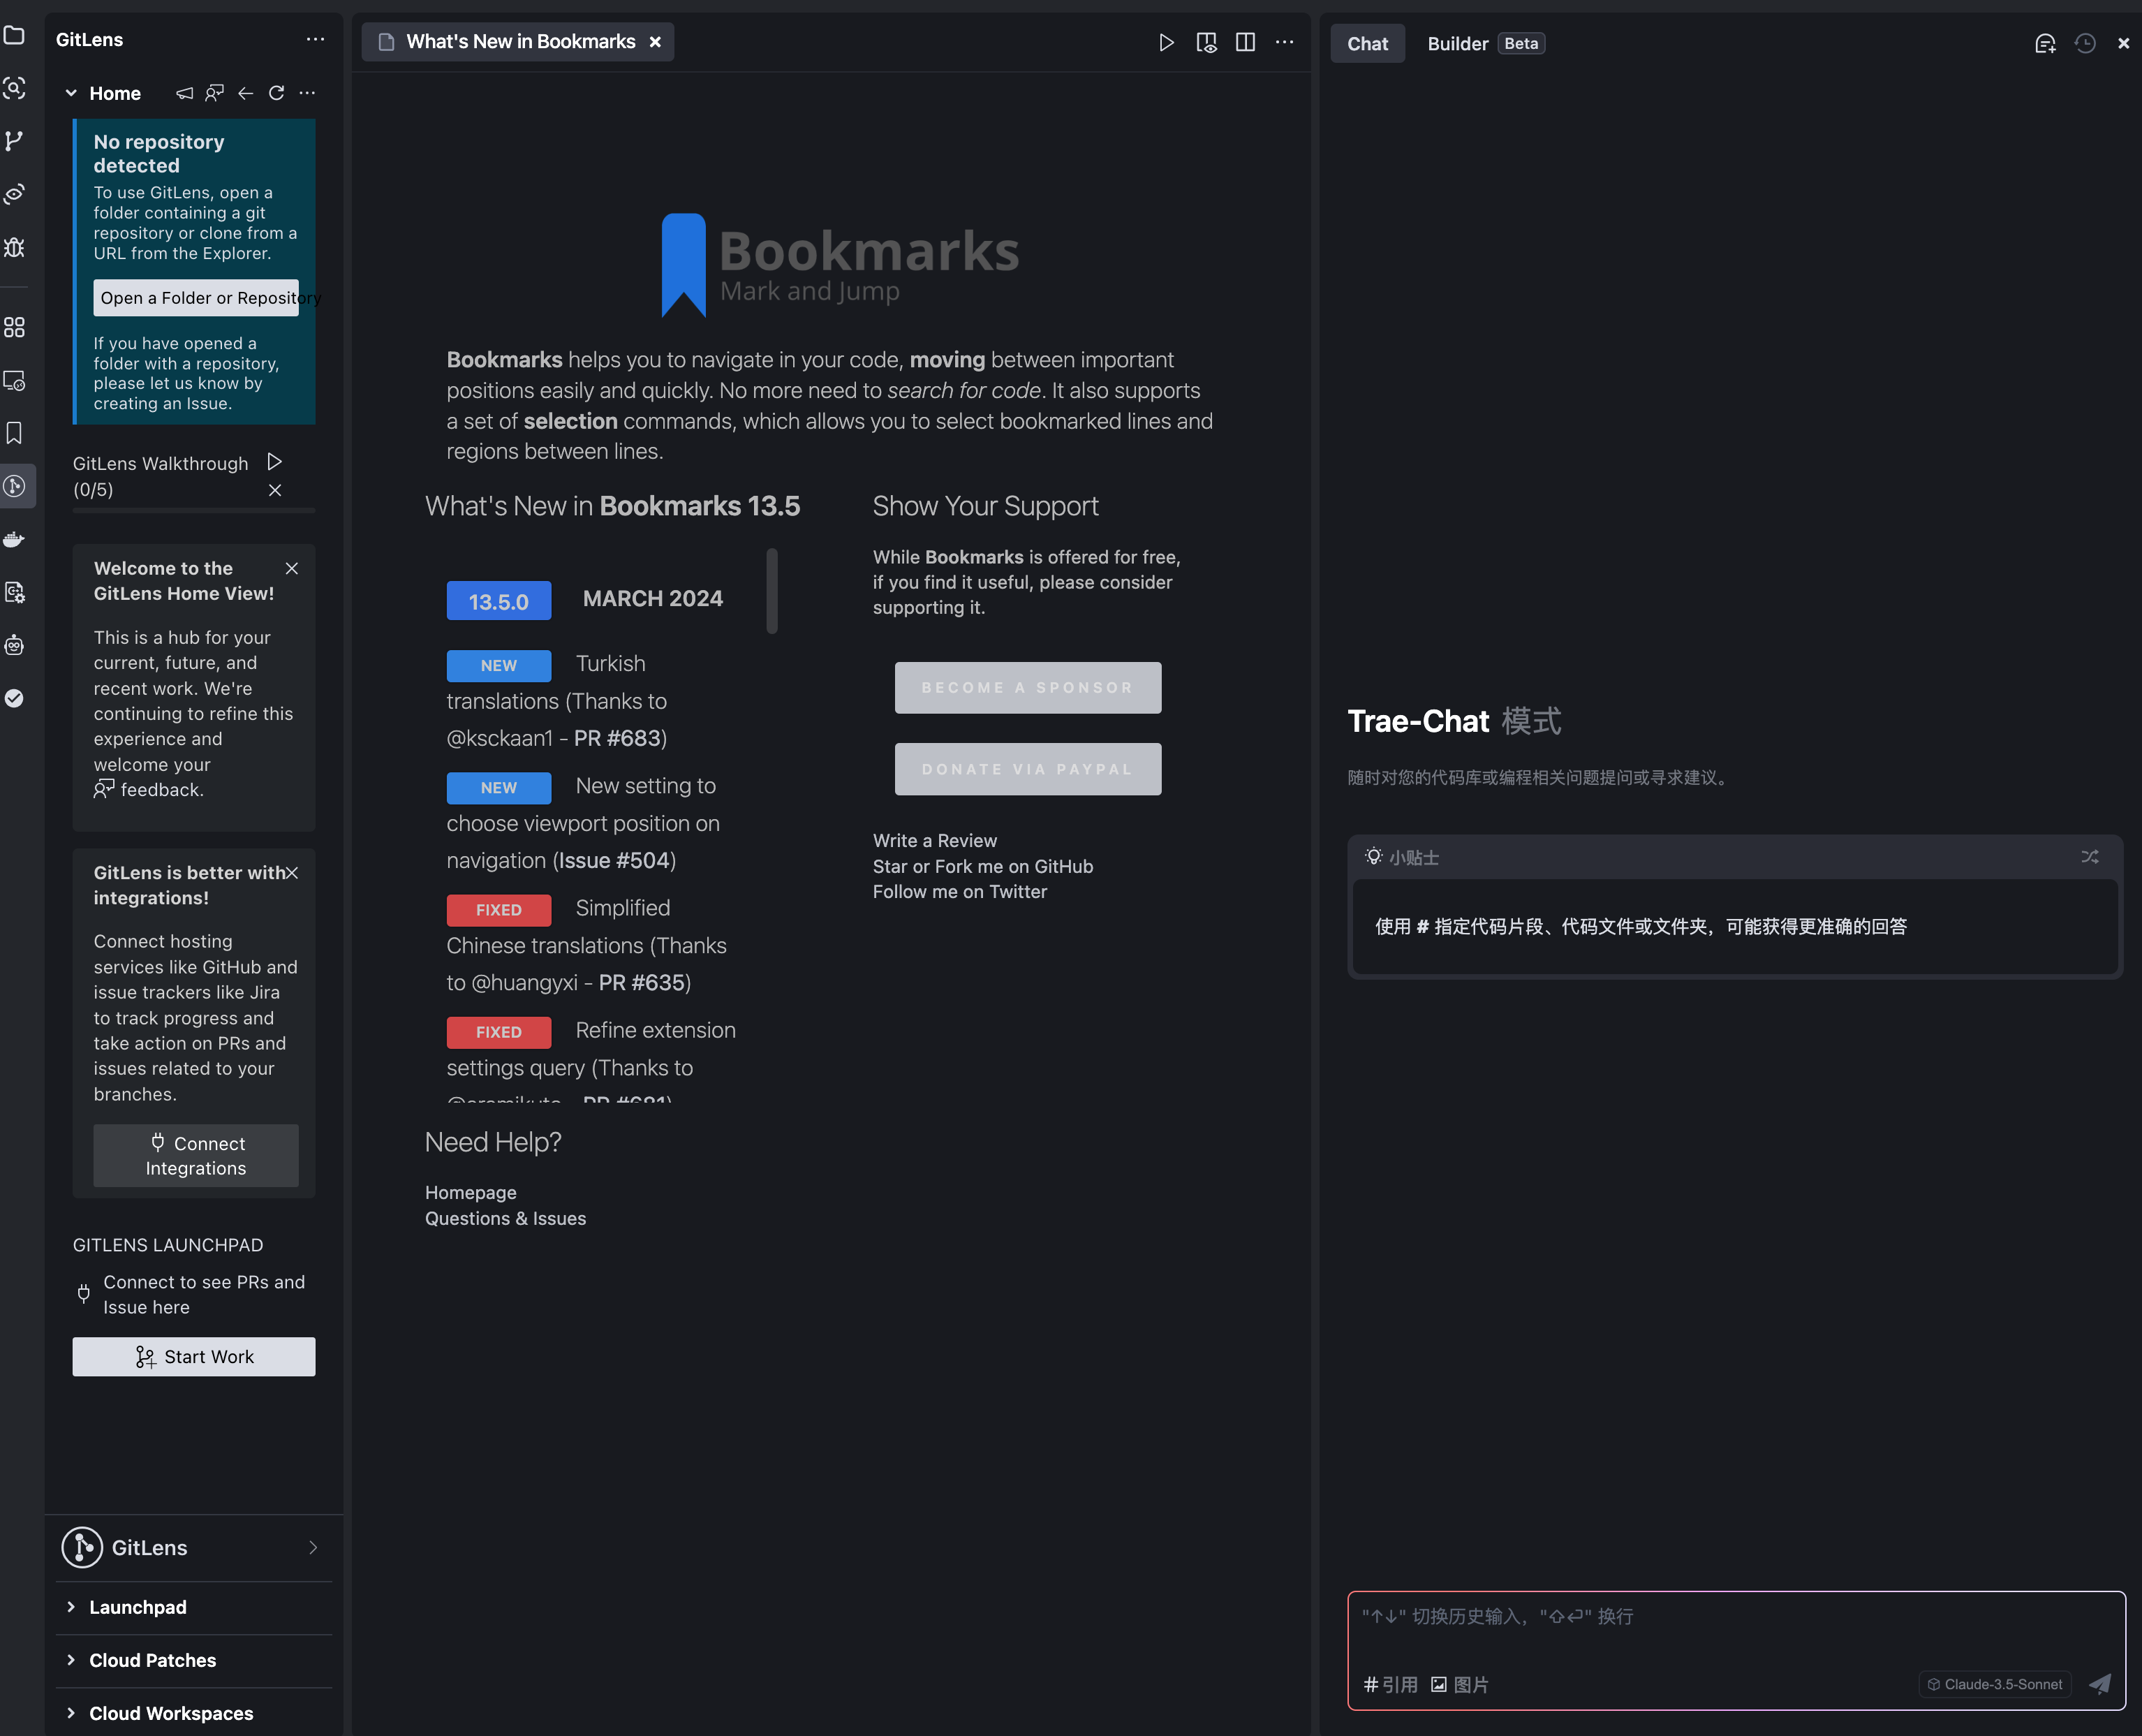Open the file settings gear icon in activity bar
Viewport: 2142px width, 1736px height.
pyautogui.click(x=14, y=592)
